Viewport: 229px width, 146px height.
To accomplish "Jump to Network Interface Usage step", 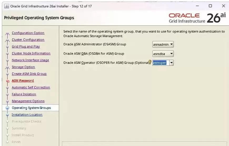I will [x=30, y=60].
